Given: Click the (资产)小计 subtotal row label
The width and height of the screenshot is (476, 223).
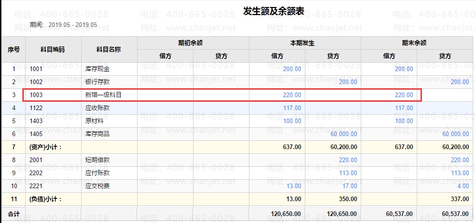Looking at the screenshot, I should pos(46,147).
